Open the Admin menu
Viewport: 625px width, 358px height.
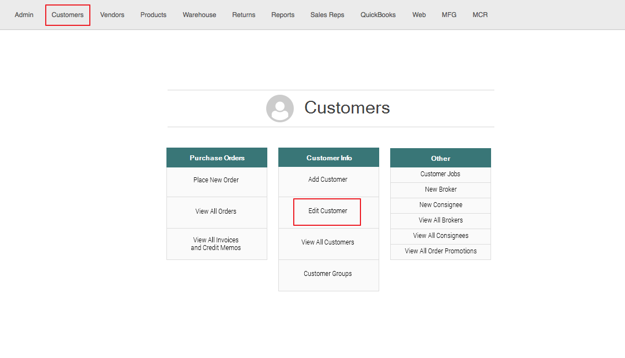coord(24,15)
